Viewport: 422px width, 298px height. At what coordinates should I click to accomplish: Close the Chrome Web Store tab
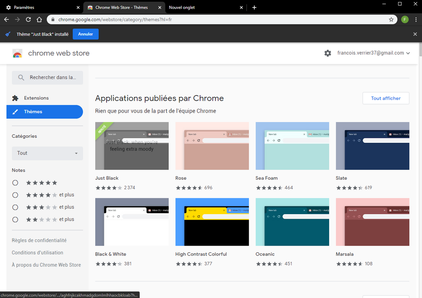[160, 7]
